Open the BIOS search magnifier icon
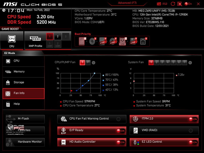204x153 pixels. point(180,4)
